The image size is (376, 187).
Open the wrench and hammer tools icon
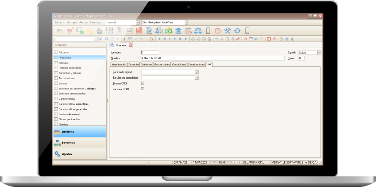click(227, 31)
